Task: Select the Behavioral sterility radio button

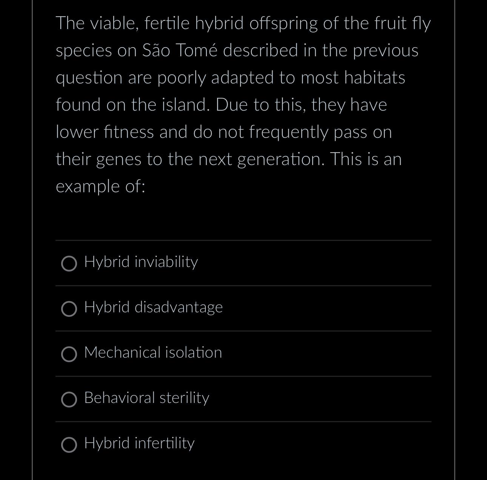Action: (x=69, y=400)
